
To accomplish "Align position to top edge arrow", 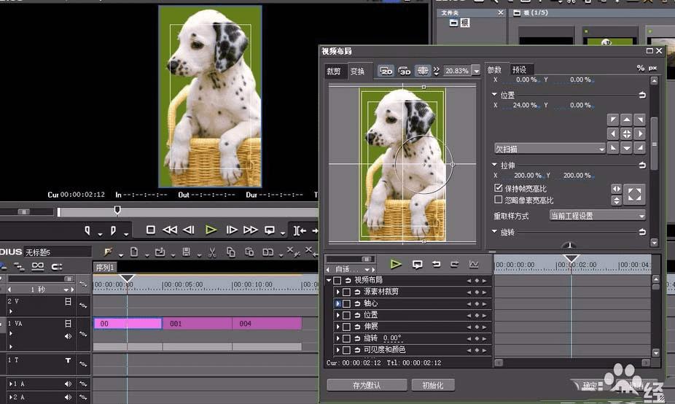I will click(627, 120).
